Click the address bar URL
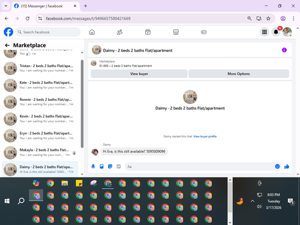Viewport: 300px width, 225px height. 88,19
